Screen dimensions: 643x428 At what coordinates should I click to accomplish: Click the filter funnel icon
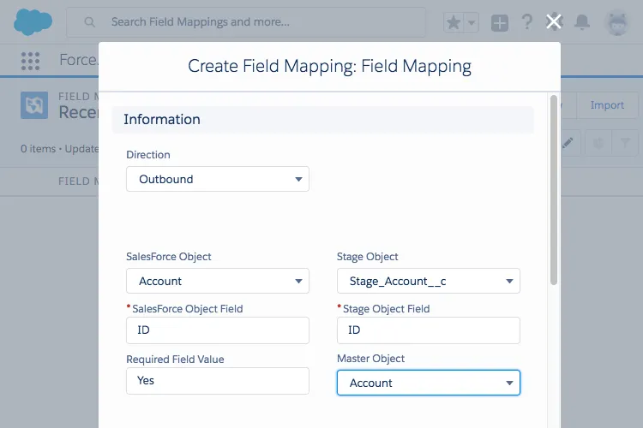(625, 143)
